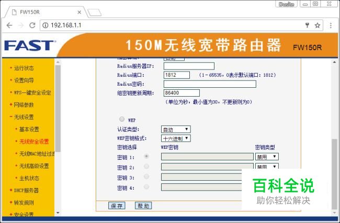Click sidebar scrollbar down arrow
Screen dimensions: 340x223
(x=58, y=213)
